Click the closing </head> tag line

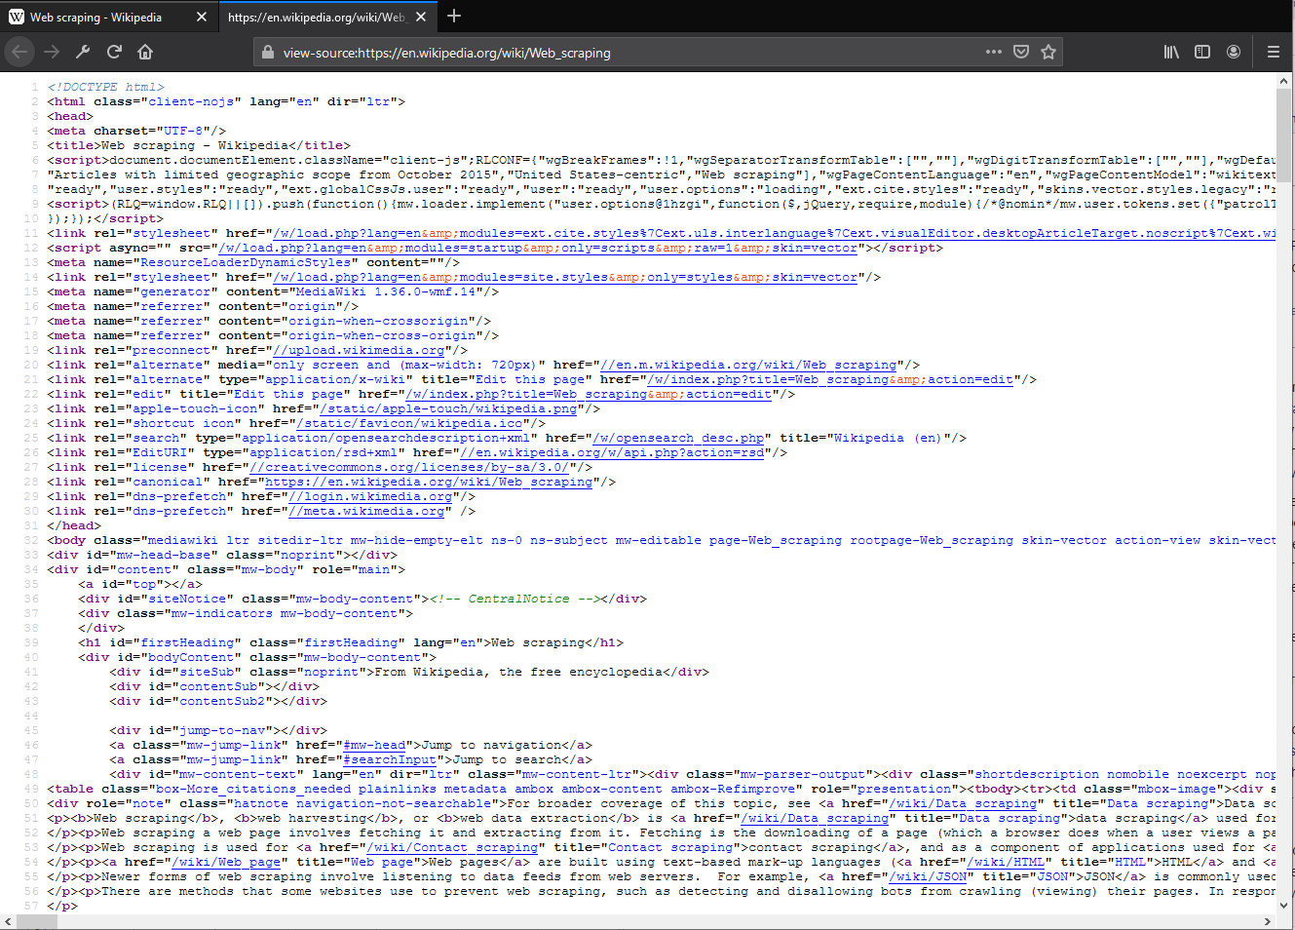pos(74,525)
